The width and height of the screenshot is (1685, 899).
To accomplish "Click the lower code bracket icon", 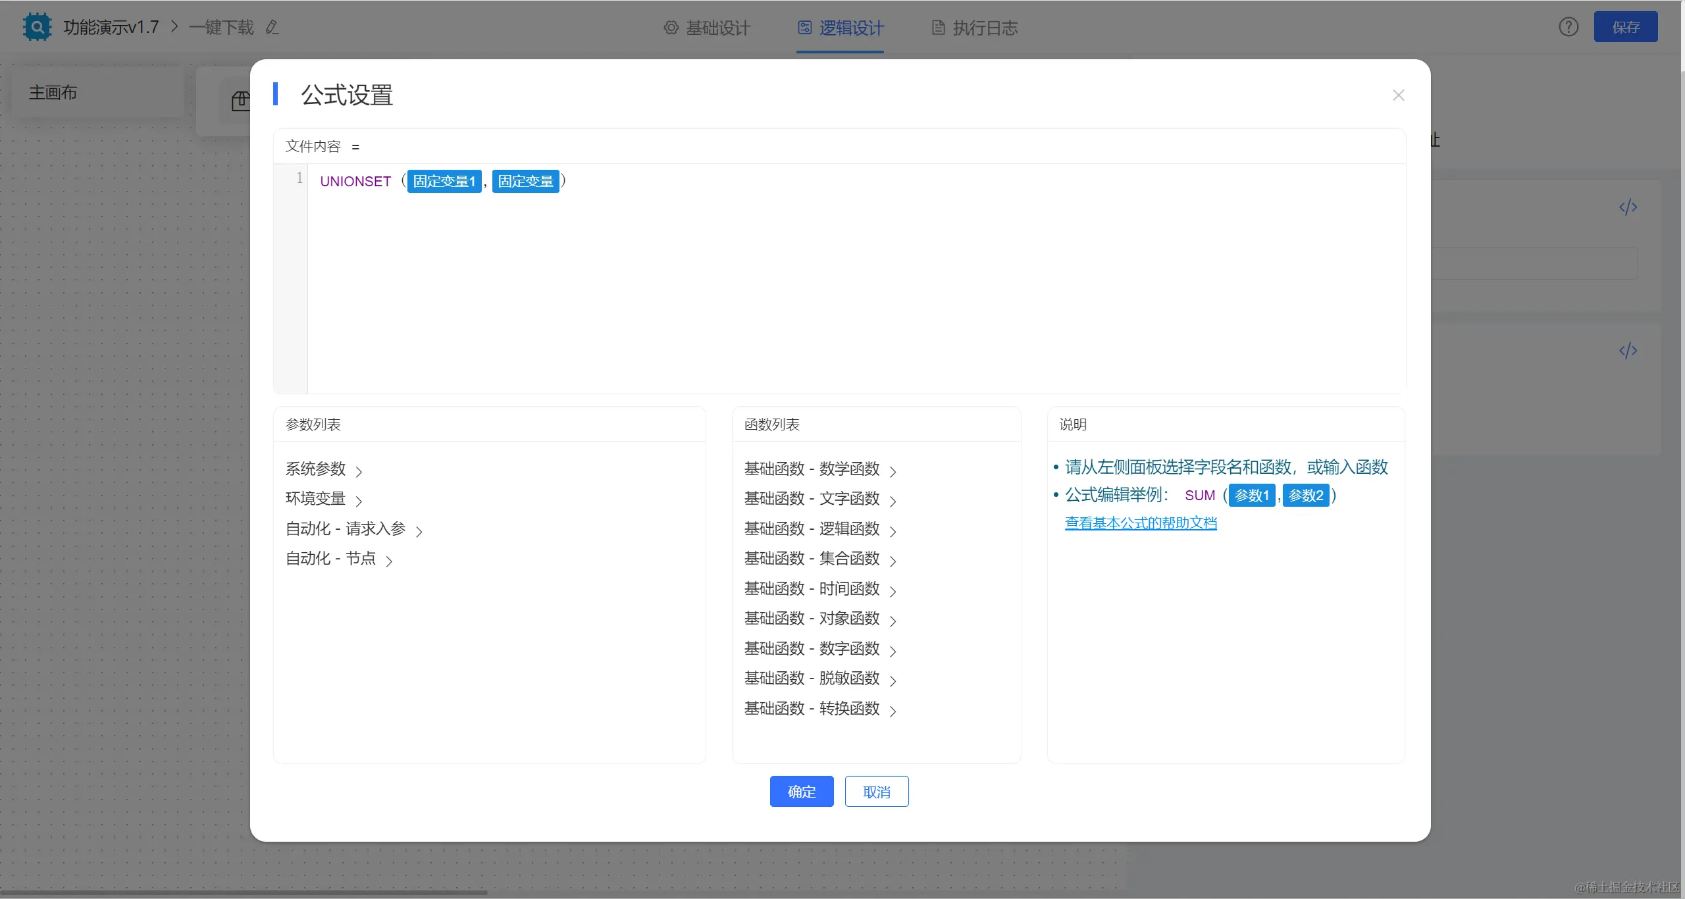I will (1628, 350).
